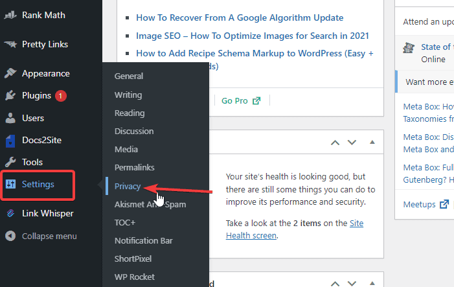Viewport: 454px width, 287px height.
Task: Click the Appearance paintbrush icon
Action: 10,73
